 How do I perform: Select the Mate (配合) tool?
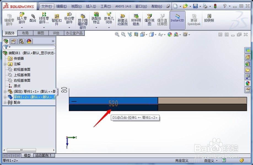(33, 18)
